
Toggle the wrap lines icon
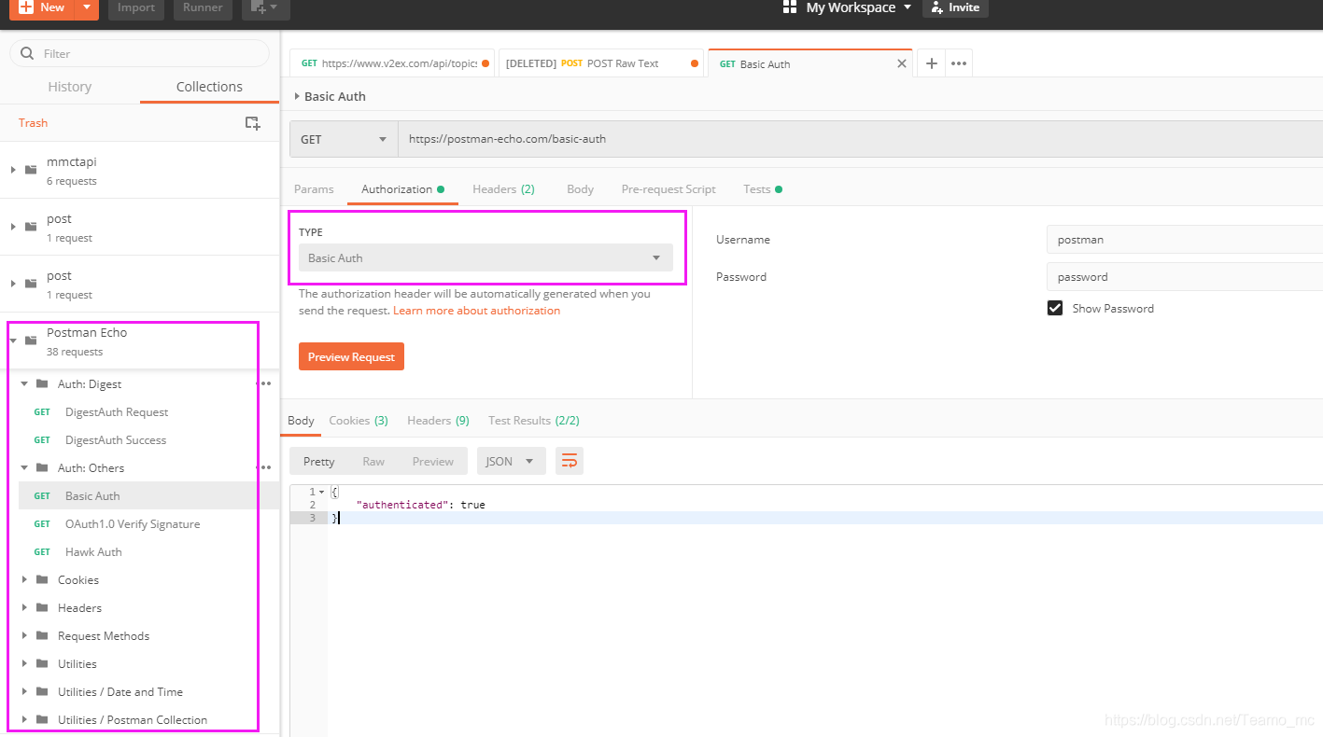click(570, 461)
